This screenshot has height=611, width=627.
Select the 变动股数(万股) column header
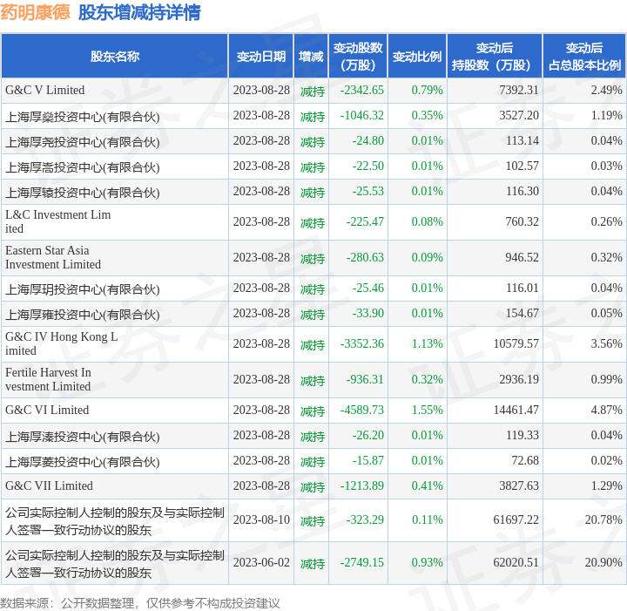[358, 57]
